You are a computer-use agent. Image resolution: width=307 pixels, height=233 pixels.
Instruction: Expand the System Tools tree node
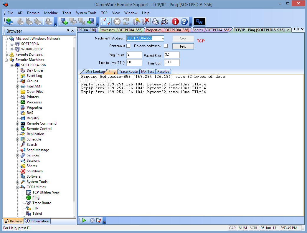(x=17, y=182)
